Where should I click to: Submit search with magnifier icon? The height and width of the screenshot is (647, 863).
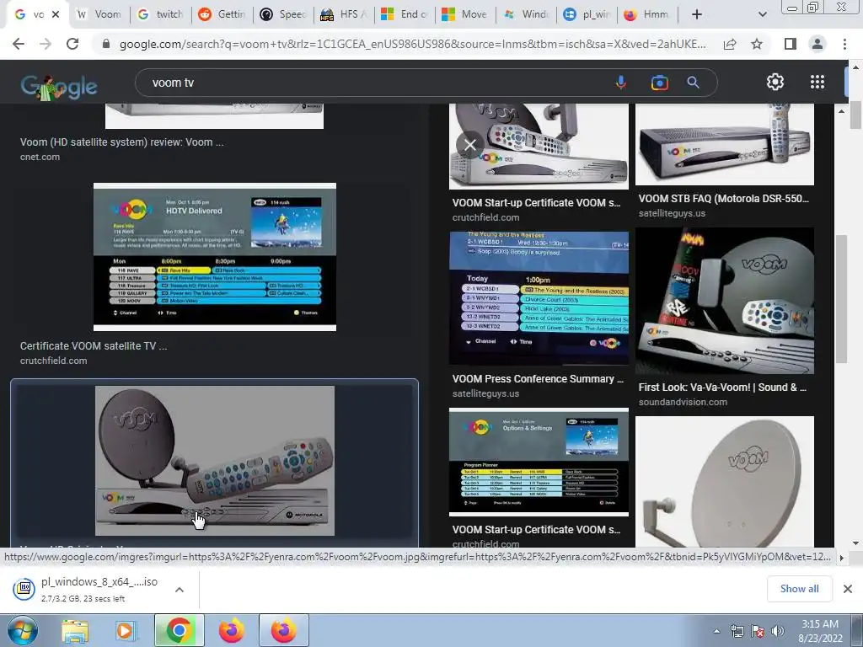[693, 83]
